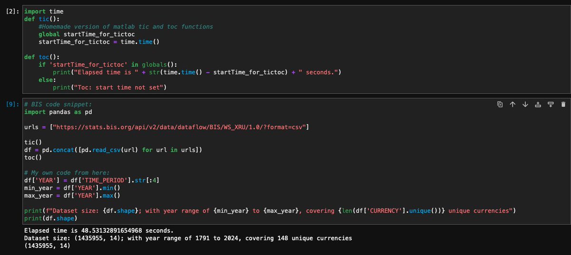Click the 'import pandas as pd' line
571x255 pixels.
[58, 112]
